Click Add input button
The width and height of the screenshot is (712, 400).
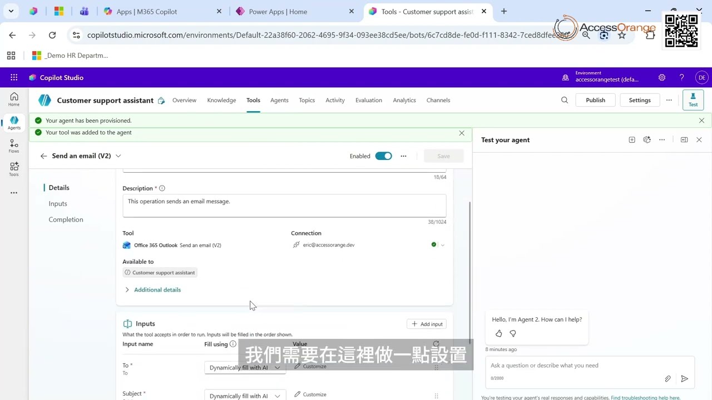427,324
